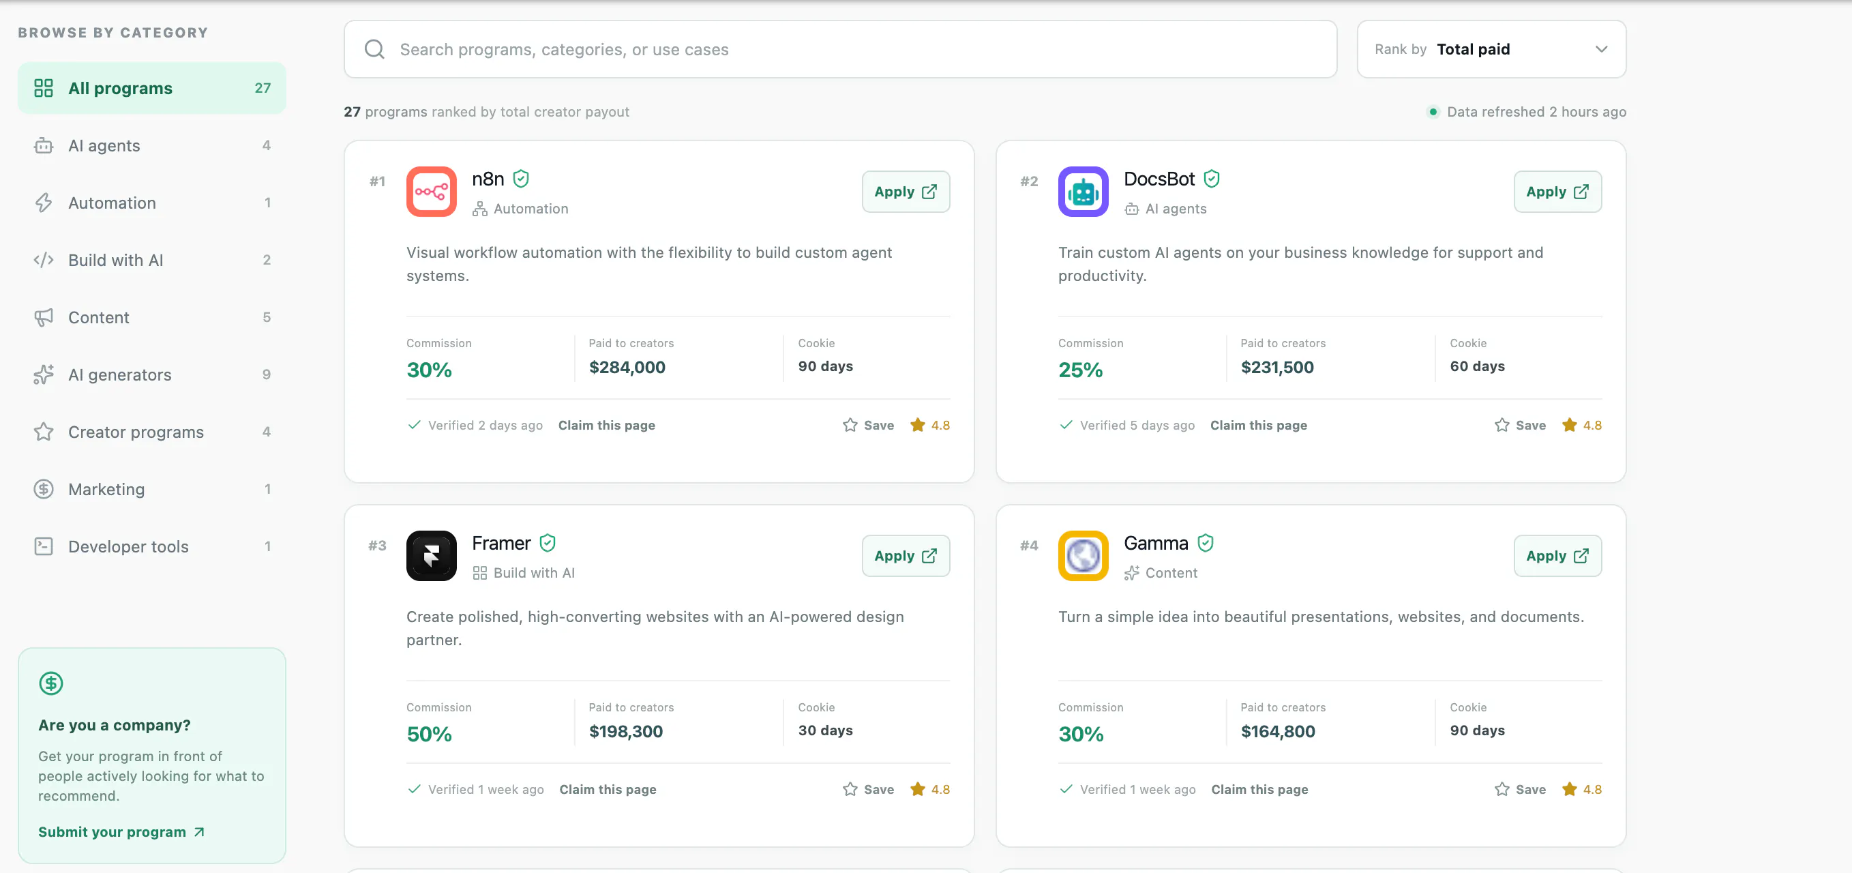Filter by Marketing category

(x=151, y=489)
